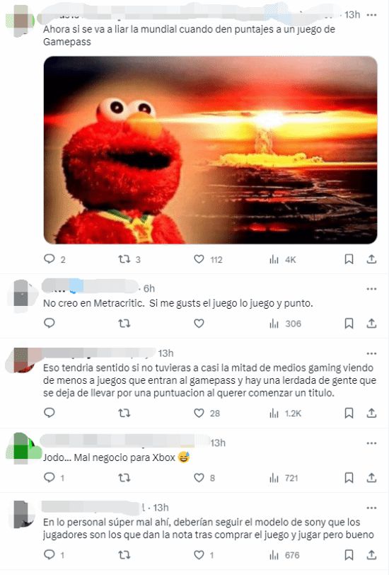Viewport: 389px width, 575px height.
Task: Retweet the Gamepass puntajes tweet
Action: coord(124,259)
